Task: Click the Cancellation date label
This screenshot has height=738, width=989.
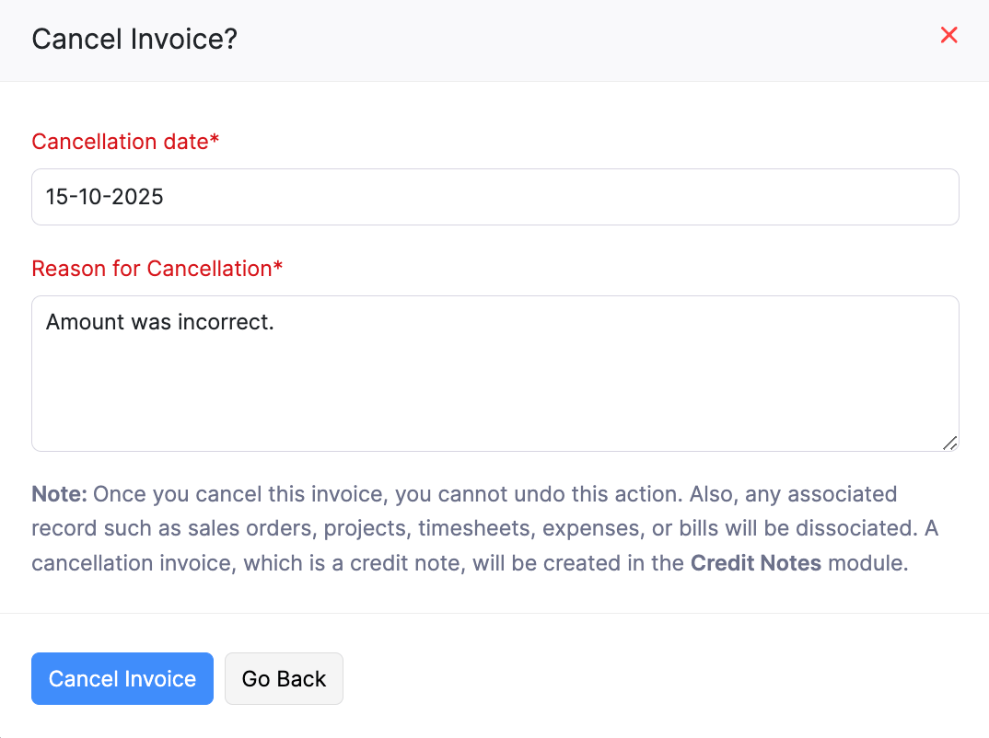Action: 125,142
